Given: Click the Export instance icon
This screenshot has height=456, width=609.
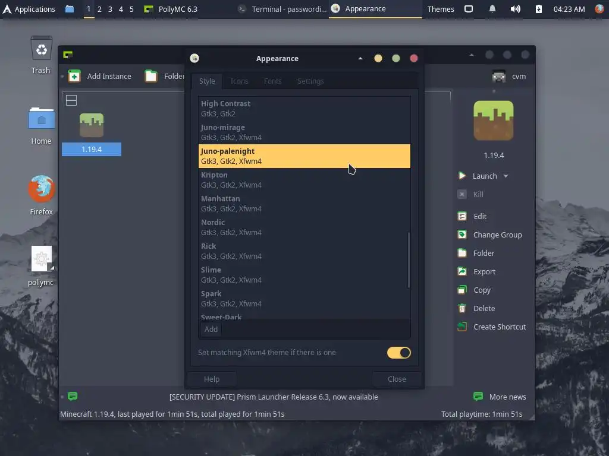Looking at the screenshot, I should click(462, 271).
